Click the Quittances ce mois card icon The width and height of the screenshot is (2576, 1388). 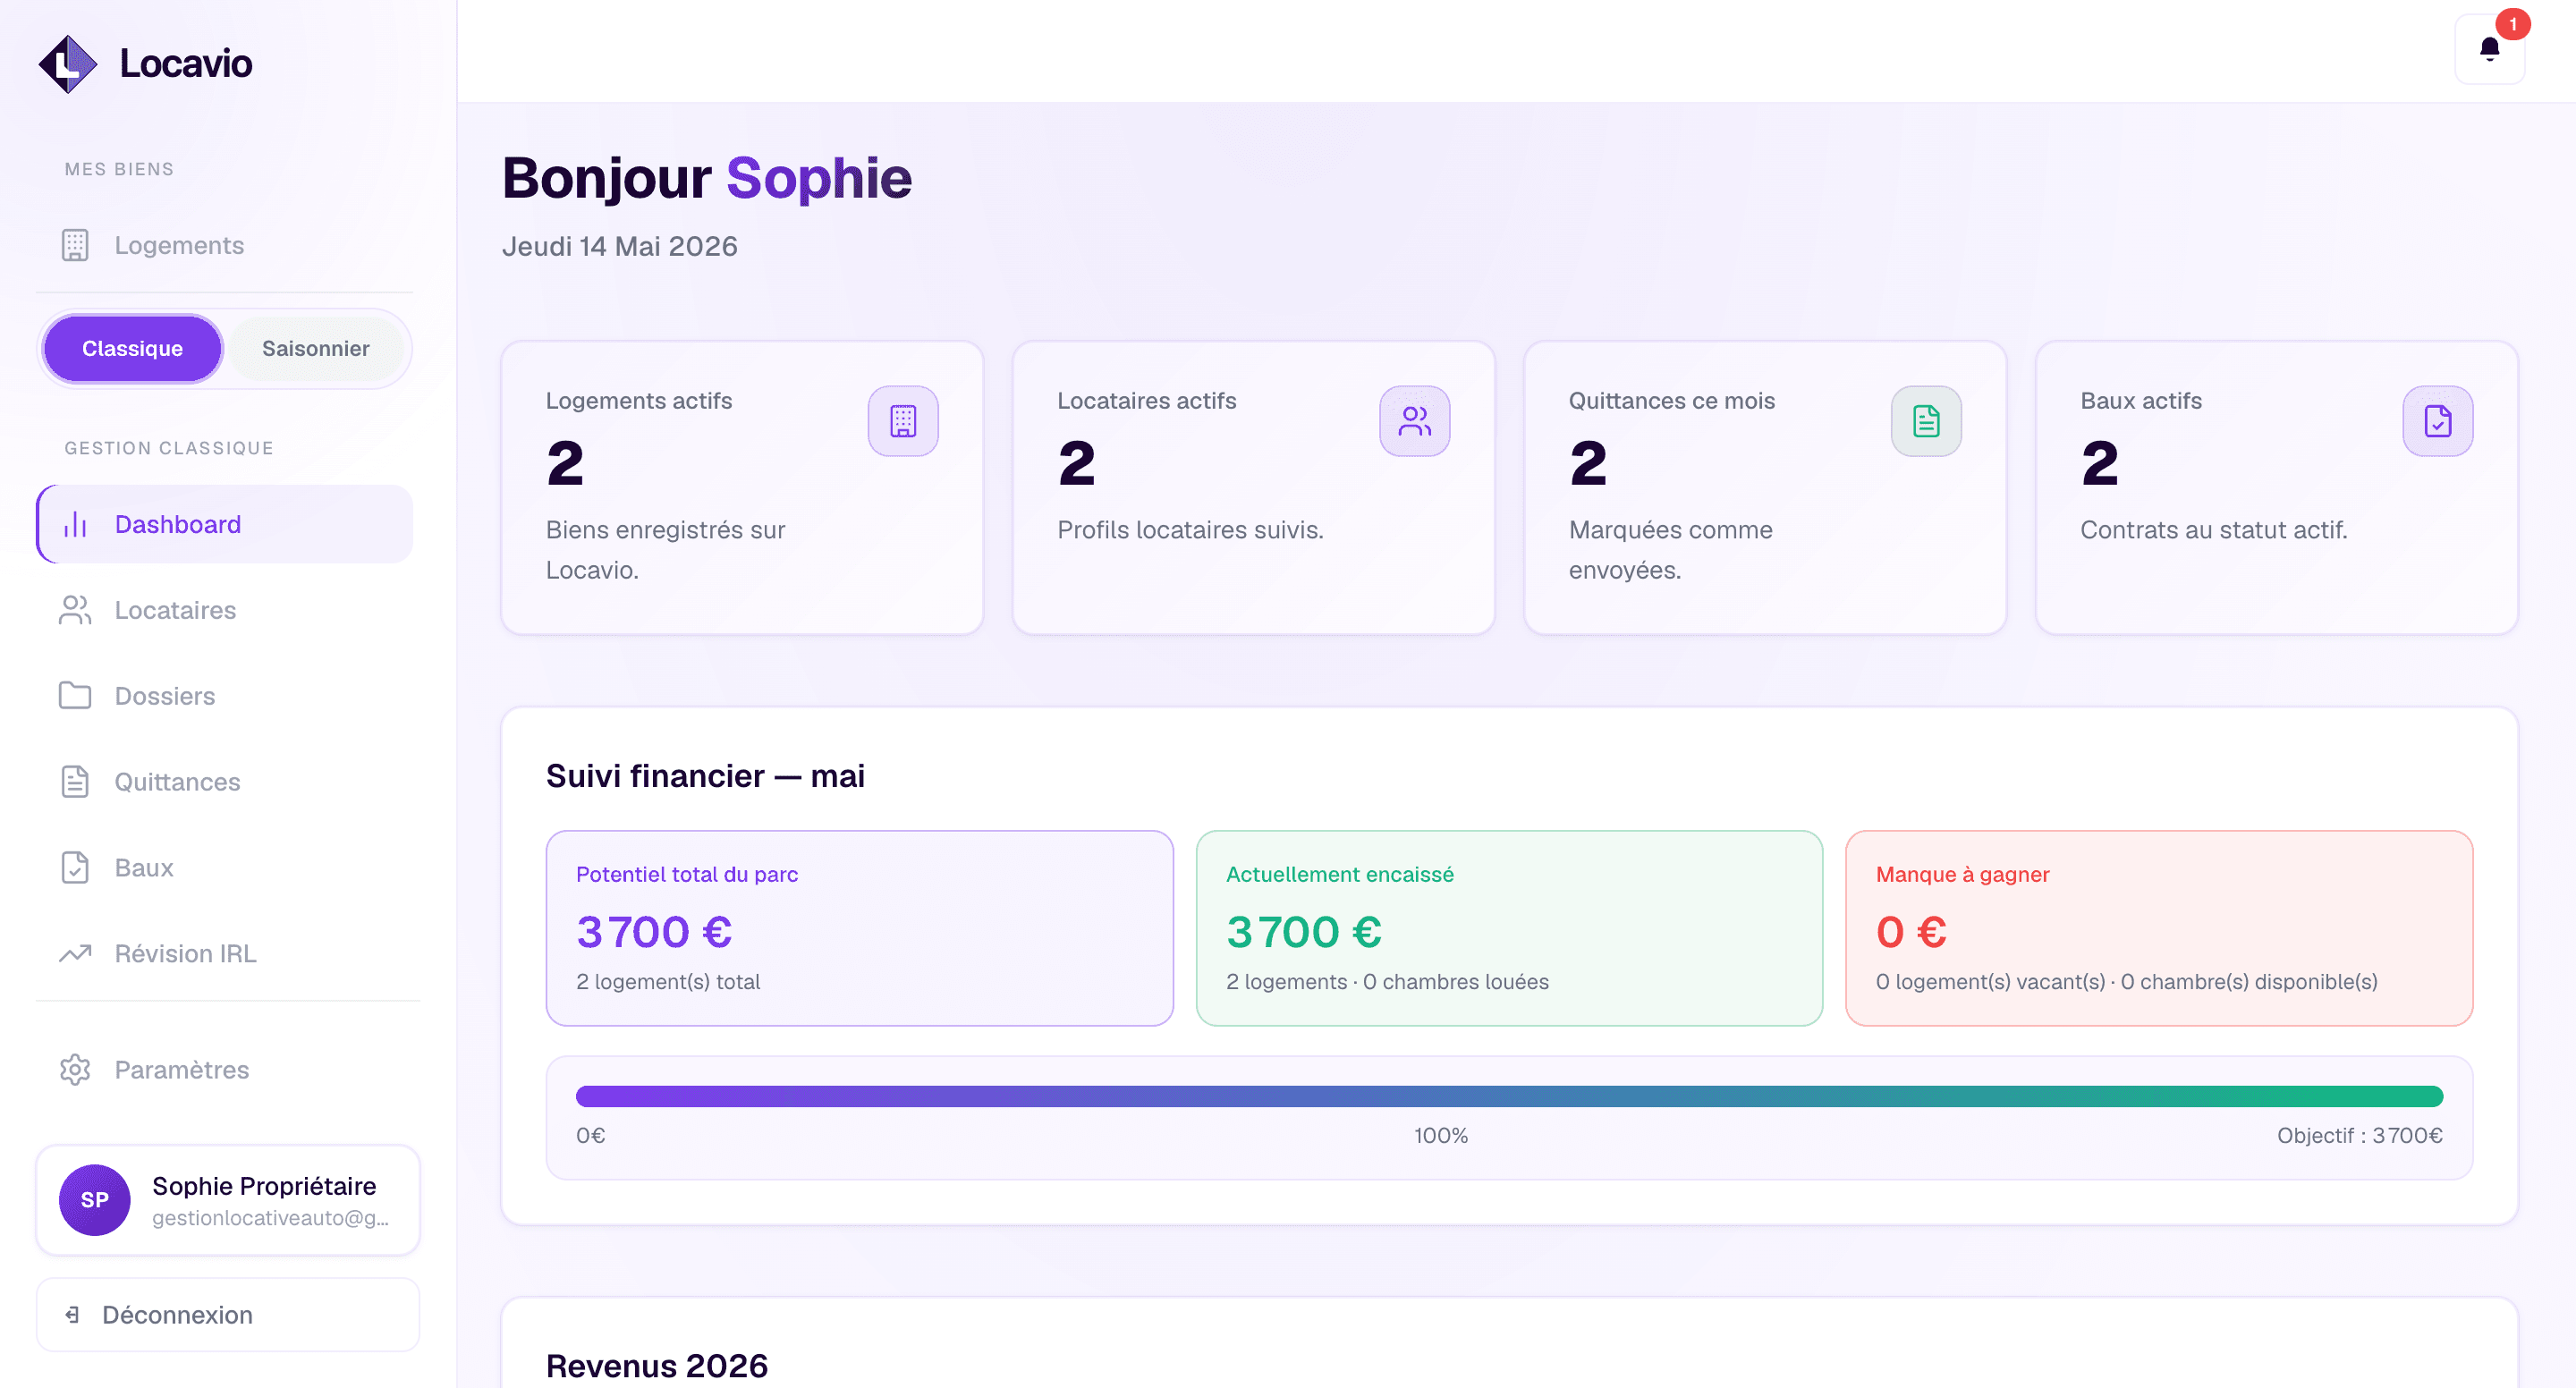[x=1926, y=421]
